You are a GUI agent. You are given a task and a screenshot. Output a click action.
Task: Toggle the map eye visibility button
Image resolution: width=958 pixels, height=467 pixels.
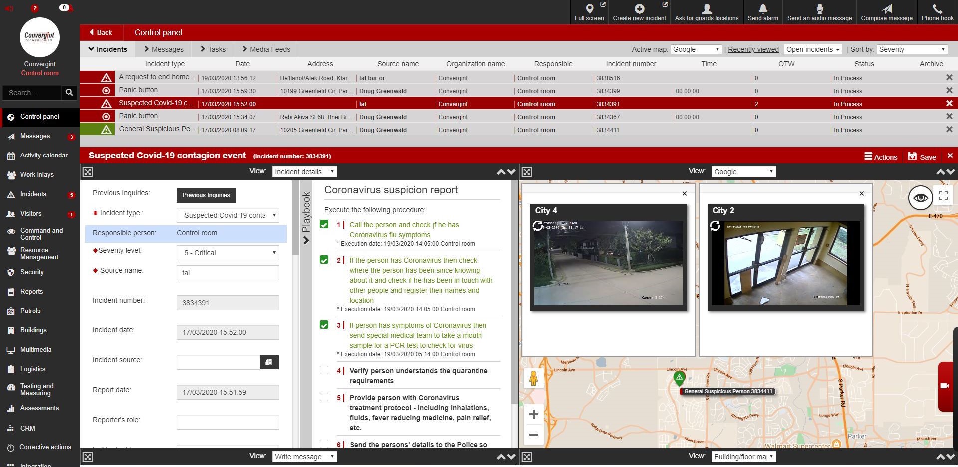pos(920,198)
